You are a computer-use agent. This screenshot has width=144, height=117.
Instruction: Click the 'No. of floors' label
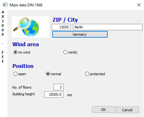[x=22, y=87]
